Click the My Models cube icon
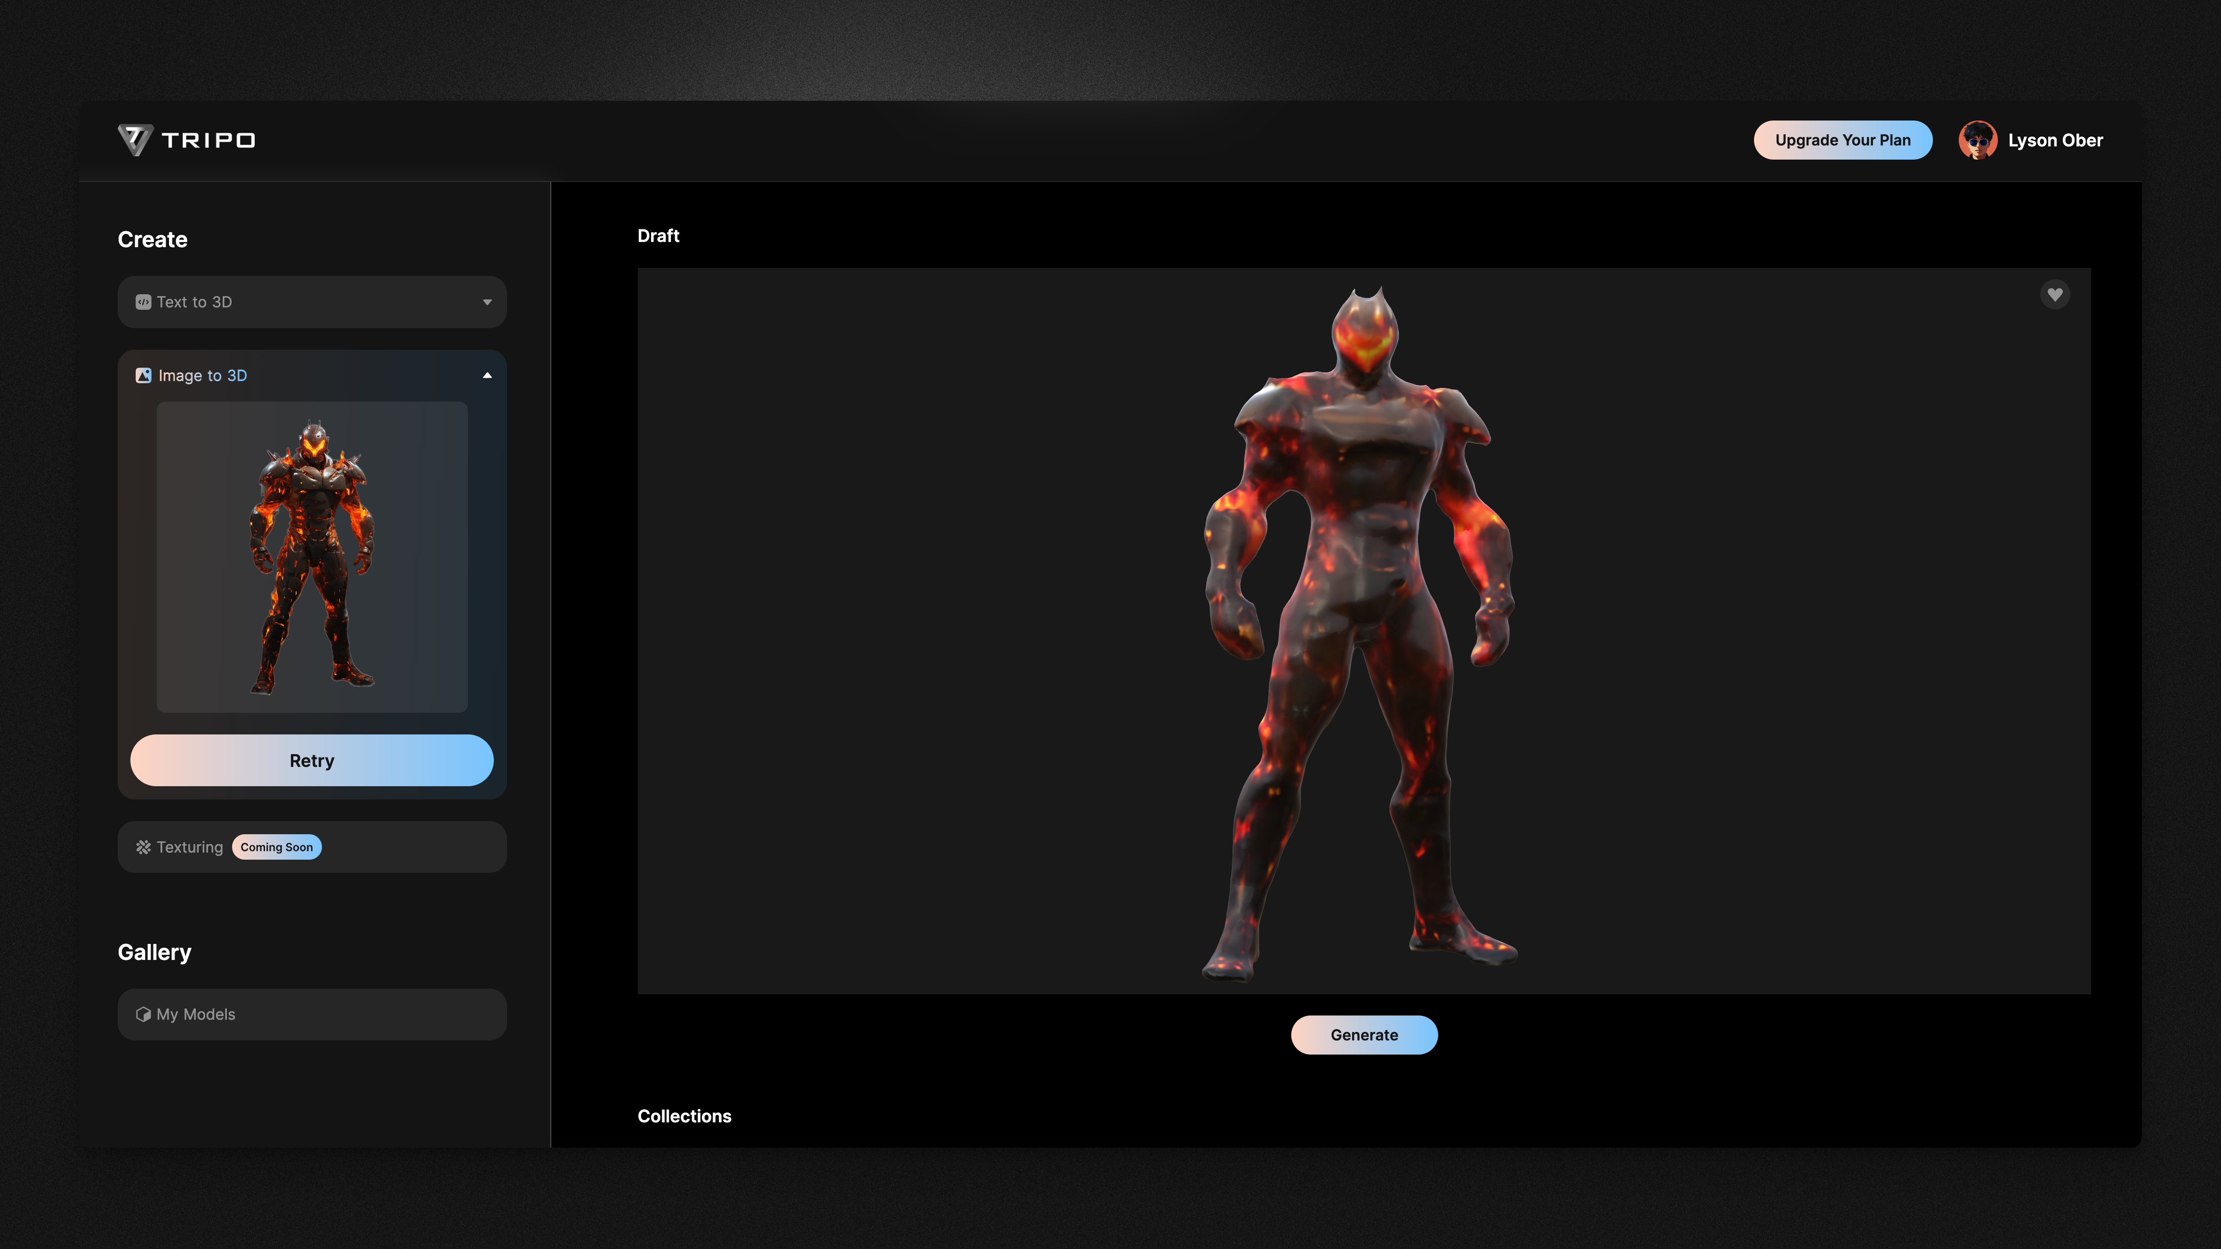The height and width of the screenshot is (1249, 2221). pyautogui.click(x=143, y=1015)
